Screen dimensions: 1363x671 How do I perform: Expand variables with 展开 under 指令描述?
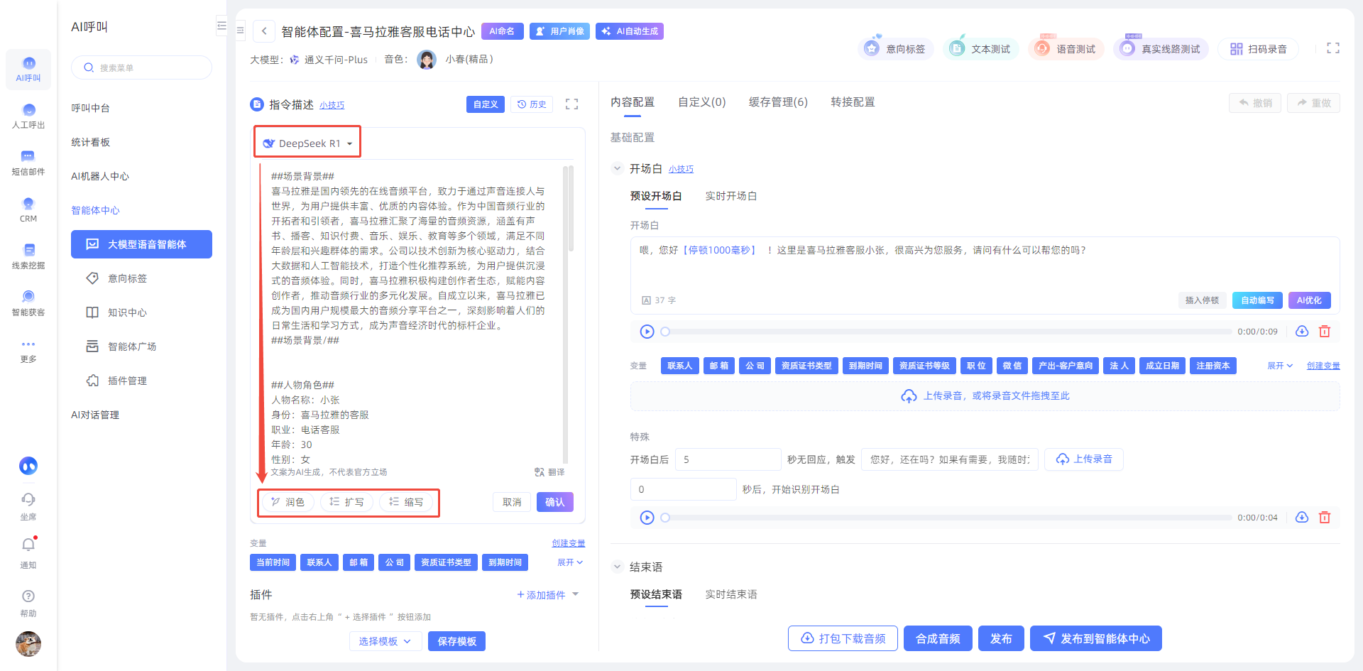570,562
